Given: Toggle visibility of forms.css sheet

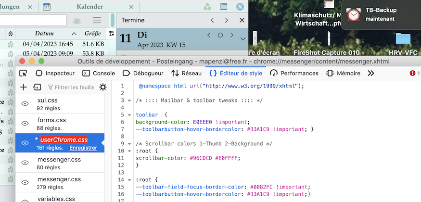Looking at the screenshot, I should tap(25, 123).
